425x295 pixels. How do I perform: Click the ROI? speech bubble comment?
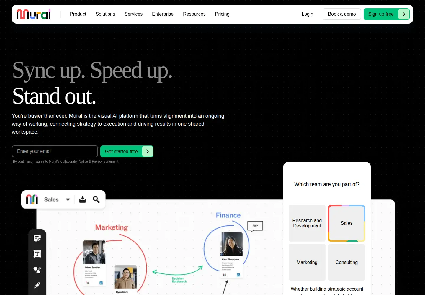click(255, 226)
